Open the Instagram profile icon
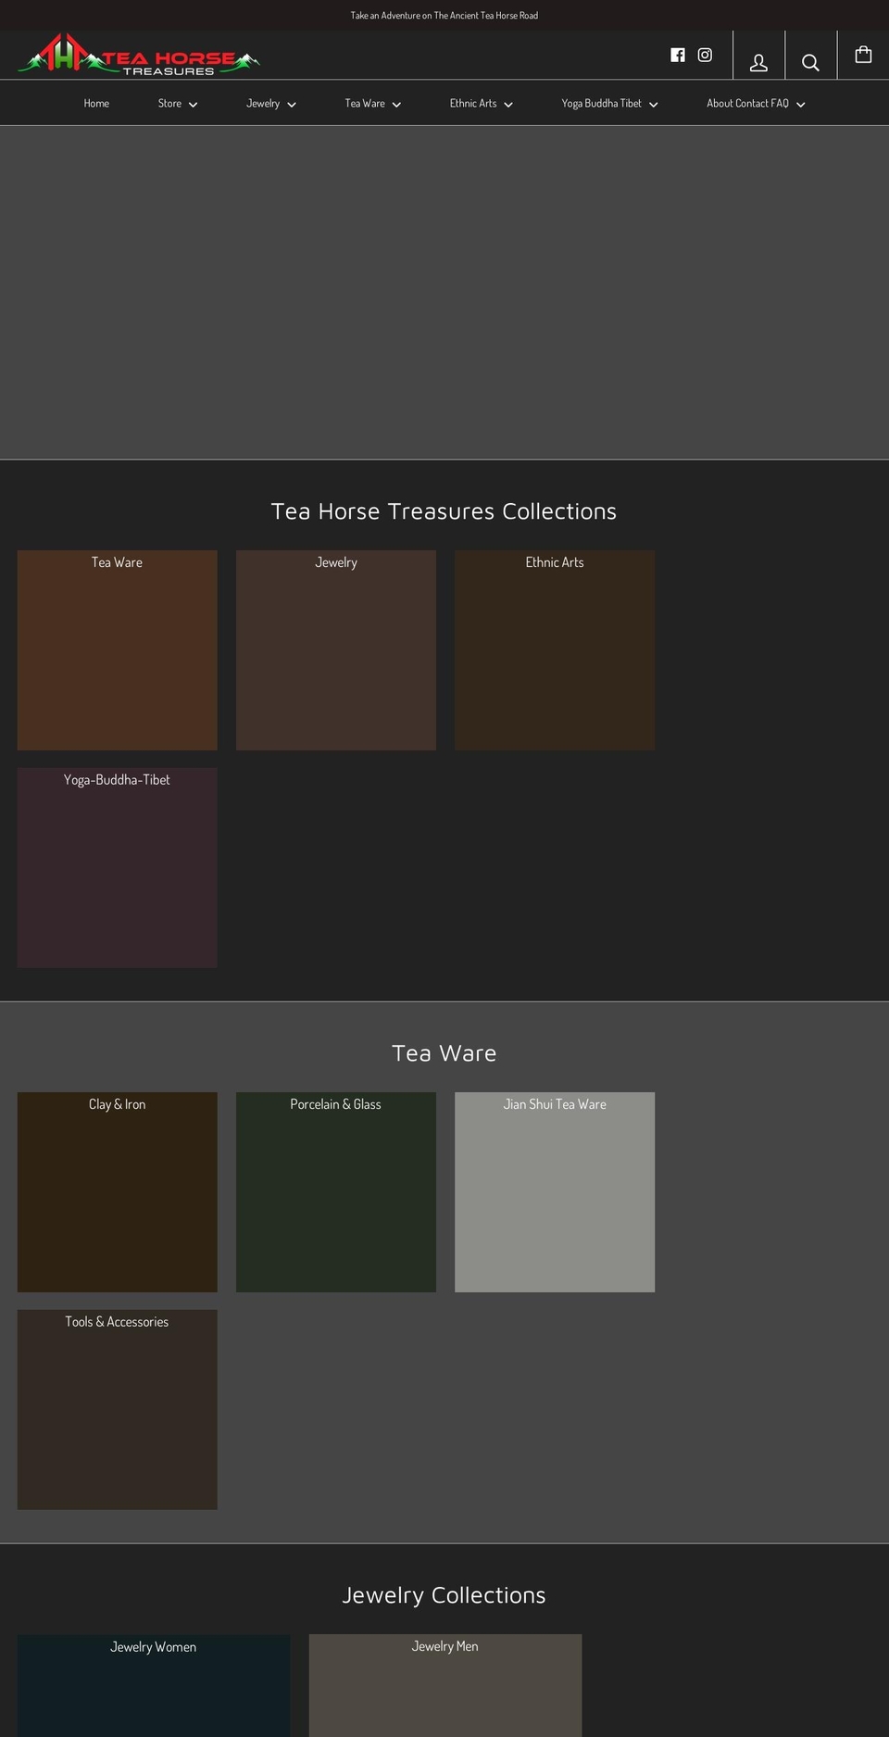 click(x=705, y=55)
